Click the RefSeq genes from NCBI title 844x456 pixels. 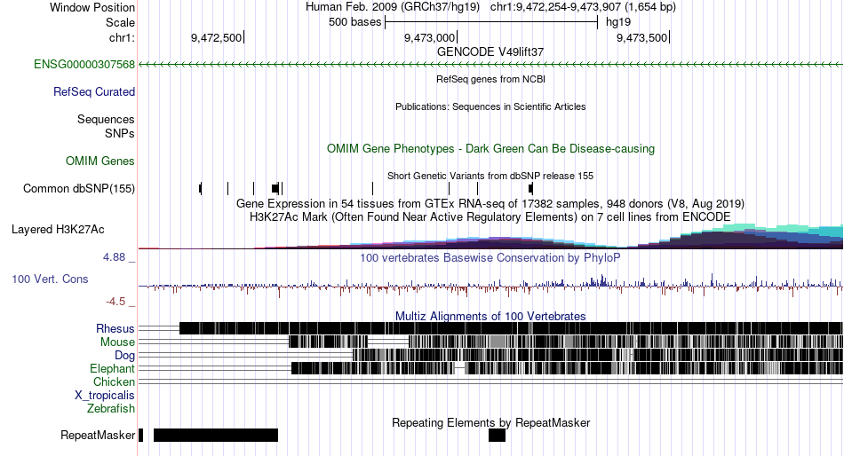(x=490, y=79)
